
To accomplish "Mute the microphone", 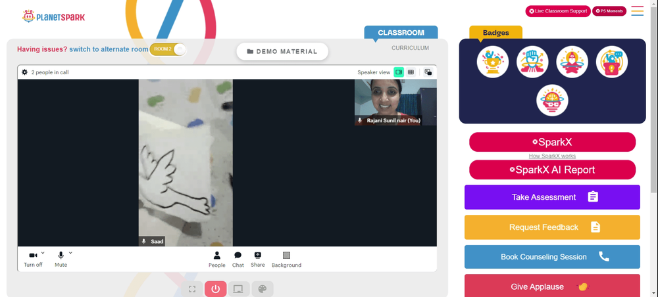I will [61, 260].
